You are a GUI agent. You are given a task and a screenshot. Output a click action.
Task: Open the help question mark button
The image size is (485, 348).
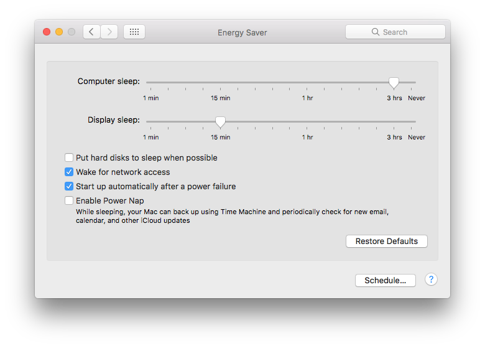pos(431,280)
